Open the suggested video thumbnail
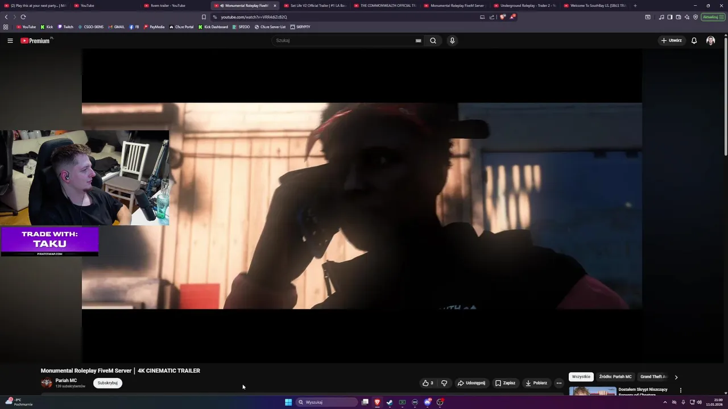 593,391
